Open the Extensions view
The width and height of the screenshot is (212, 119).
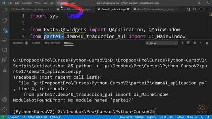coord(5,60)
